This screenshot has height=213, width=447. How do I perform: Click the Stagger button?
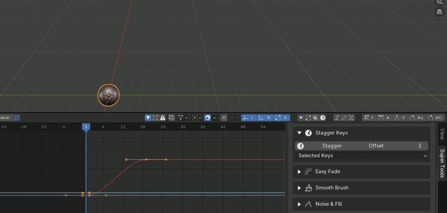point(328,146)
